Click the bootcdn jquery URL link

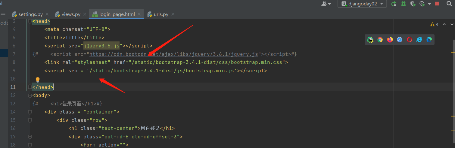(x=174, y=54)
